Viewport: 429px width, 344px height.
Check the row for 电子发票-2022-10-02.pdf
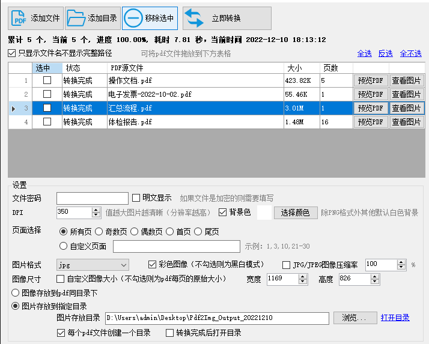pos(47,94)
